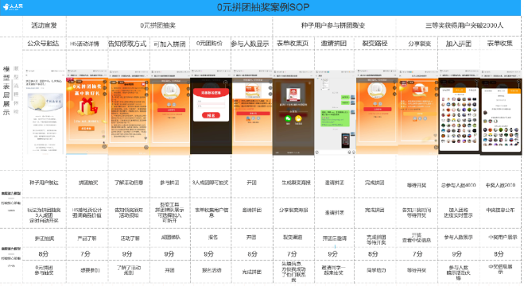Select the 活动了解 cell

coord(130,238)
